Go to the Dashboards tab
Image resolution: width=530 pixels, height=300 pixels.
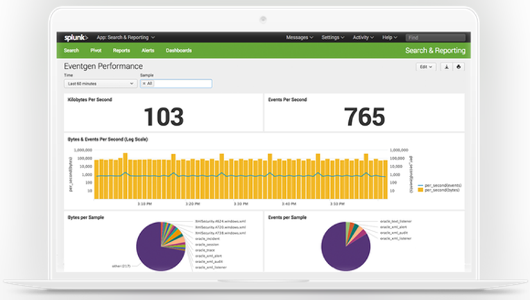179,51
